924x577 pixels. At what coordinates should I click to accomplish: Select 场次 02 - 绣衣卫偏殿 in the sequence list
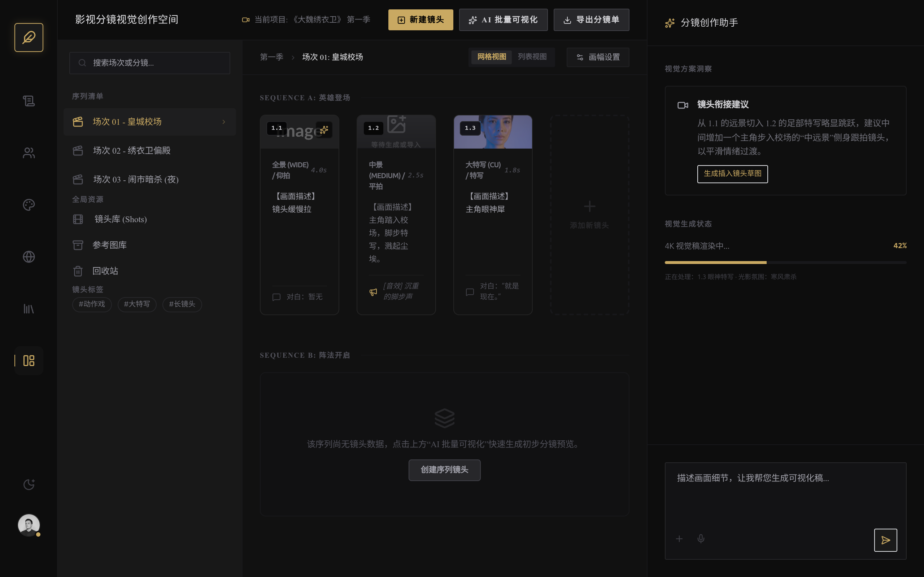click(x=132, y=151)
